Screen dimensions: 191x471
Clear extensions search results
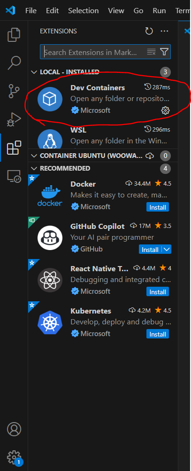click(152, 52)
